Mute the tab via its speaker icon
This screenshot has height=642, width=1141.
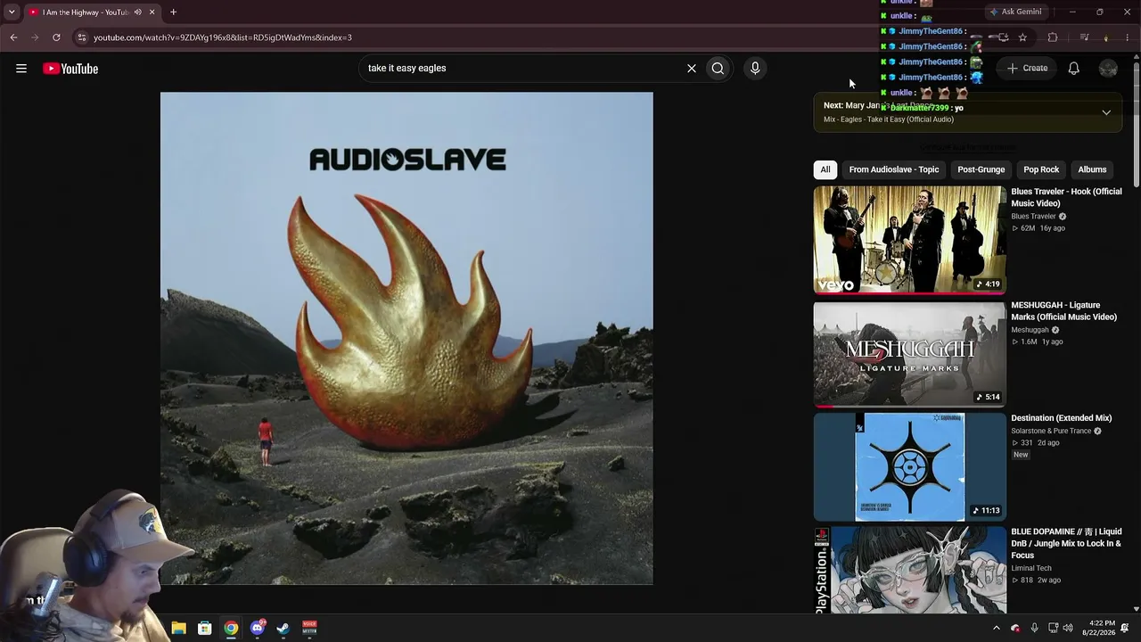point(137,12)
